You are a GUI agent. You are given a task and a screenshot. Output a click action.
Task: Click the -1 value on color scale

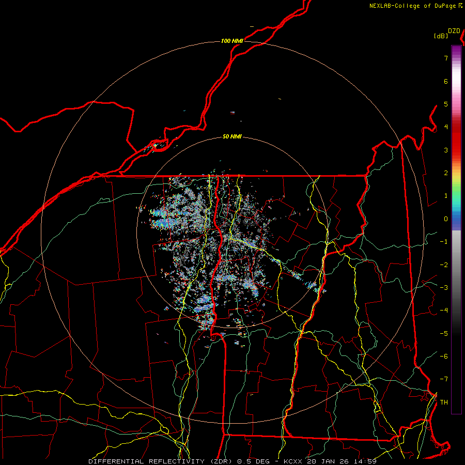444,242
